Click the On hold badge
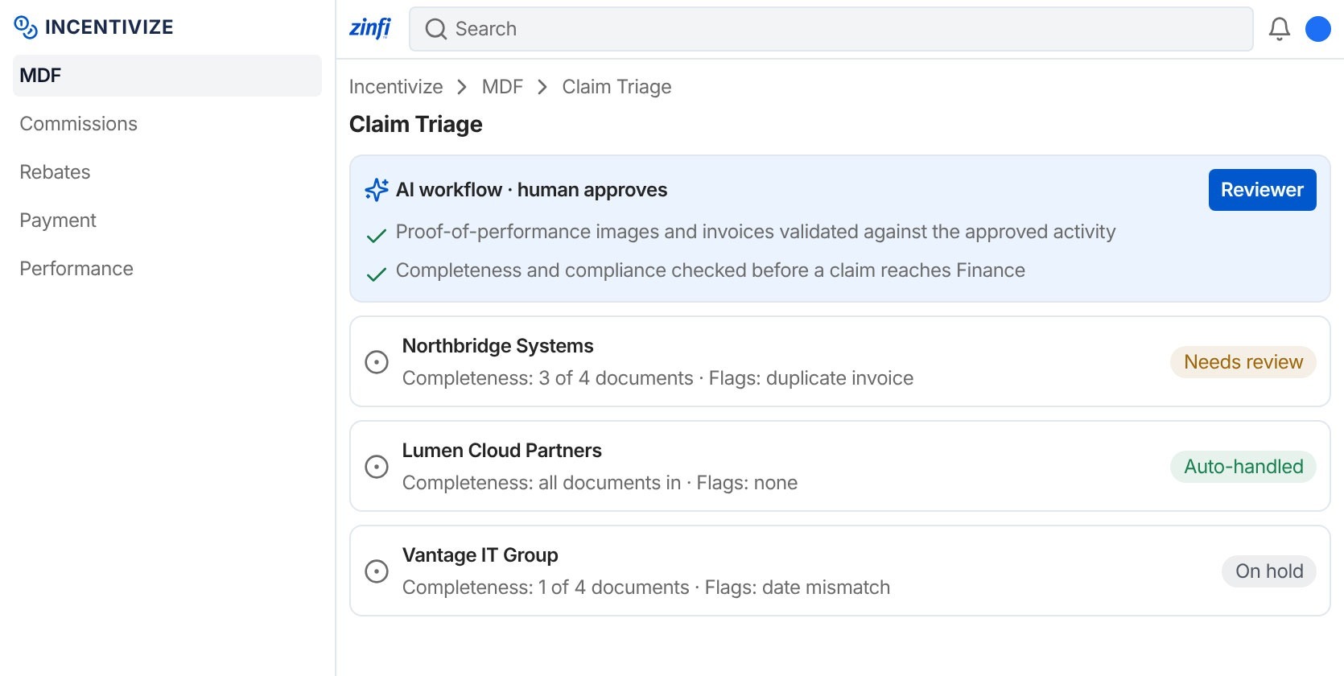The image size is (1344, 676). (1269, 571)
